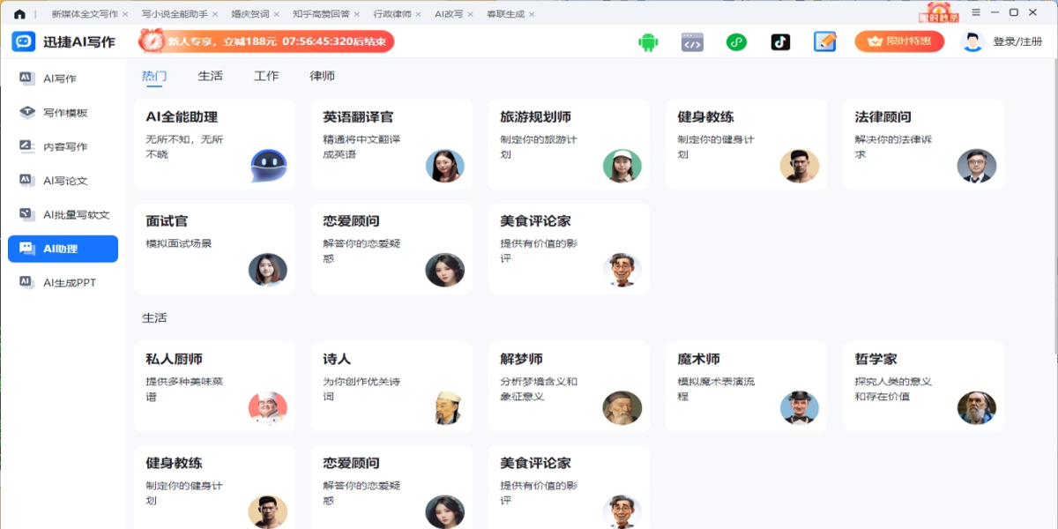Image resolution: width=1058 pixels, height=529 pixels.
Task: Open the TikTok icon in header
Action: (x=780, y=42)
